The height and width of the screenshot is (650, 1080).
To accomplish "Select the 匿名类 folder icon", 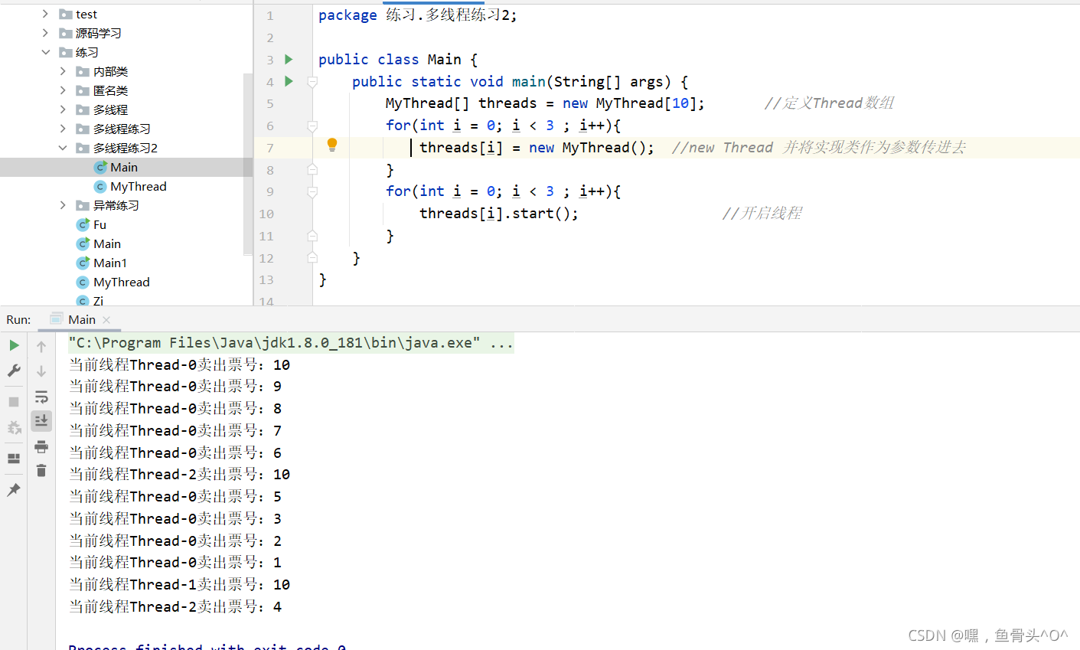I will click(x=83, y=90).
